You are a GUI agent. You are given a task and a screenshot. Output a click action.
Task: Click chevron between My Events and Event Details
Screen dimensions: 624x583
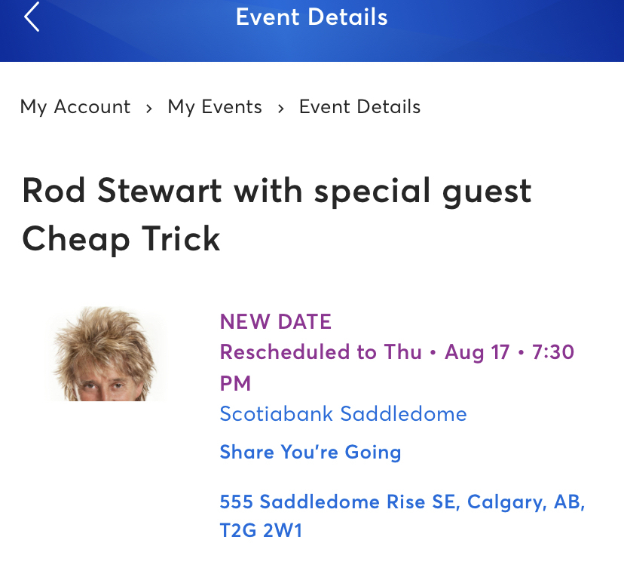coord(281,109)
